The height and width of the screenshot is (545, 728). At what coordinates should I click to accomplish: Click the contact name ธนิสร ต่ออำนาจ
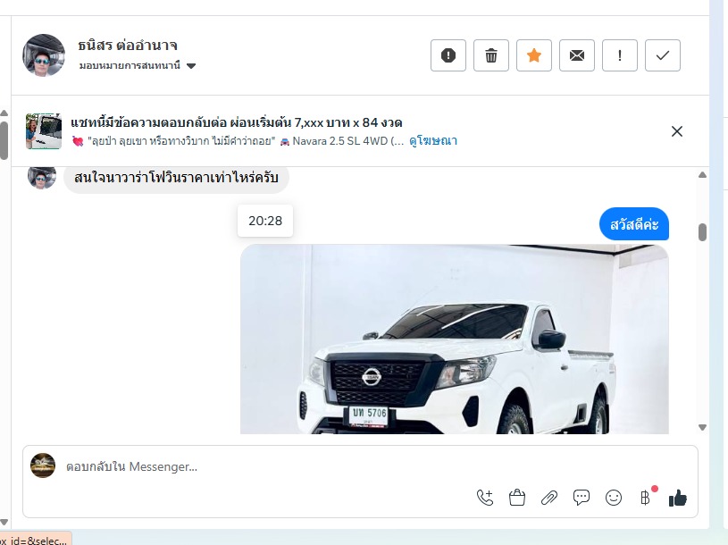[128, 45]
